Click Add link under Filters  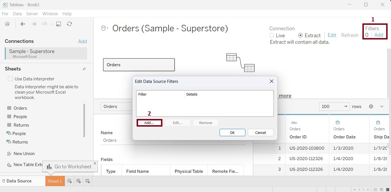tap(379, 35)
